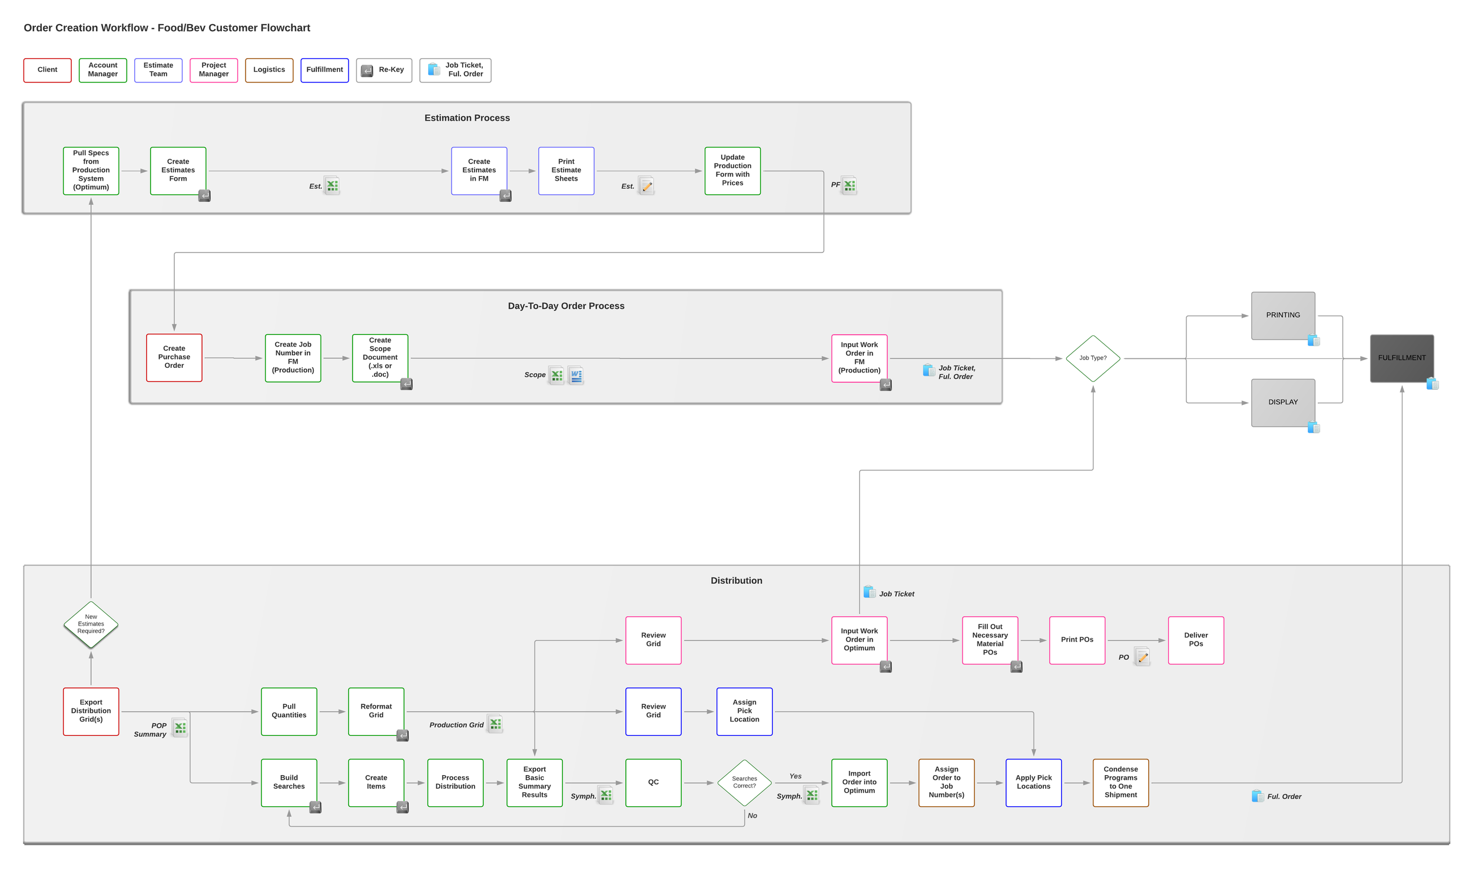
Task: Select the Searches Correct? decision diamond
Action: pos(744,782)
